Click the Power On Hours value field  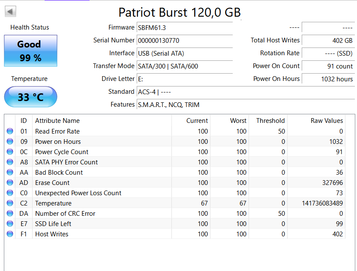click(x=328, y=79)
